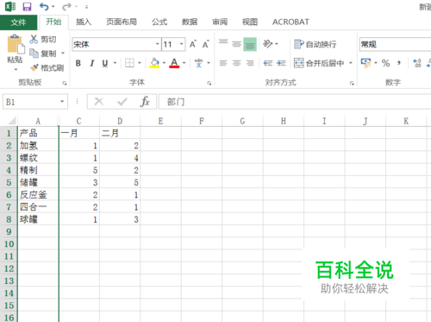
Task: Click 合并后居中 merge and center
Action: coord(319,63)
